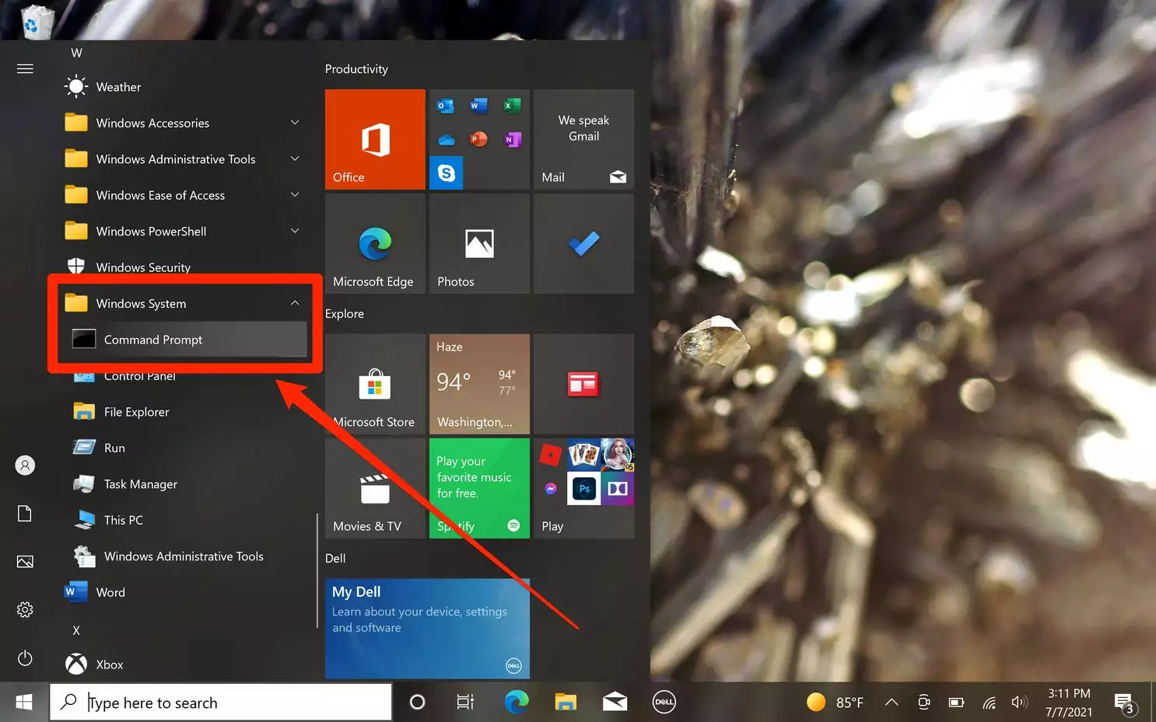Image resolution: width=1156 pixels, height=722 pixels.
Task: Open the My Dell tile
Action: 427,628
